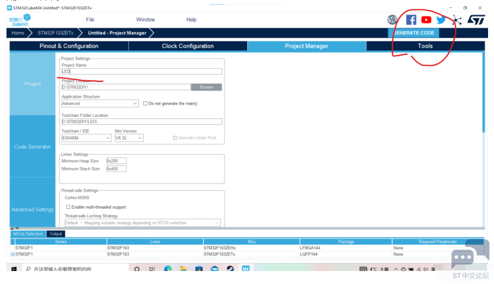Click the Cortana circle icon on taskbar
The height and width of the screenshot is (284, 494).
[137, 269]
